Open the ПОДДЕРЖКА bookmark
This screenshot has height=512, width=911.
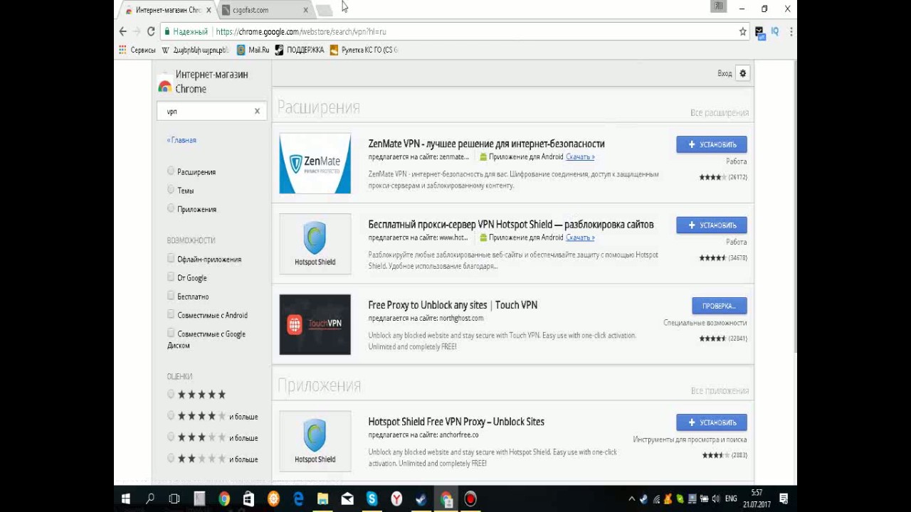click(x=300, y=50)
